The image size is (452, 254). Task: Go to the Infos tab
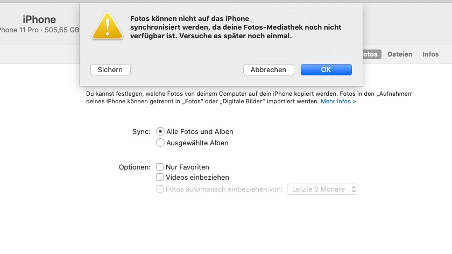[430, 54]
